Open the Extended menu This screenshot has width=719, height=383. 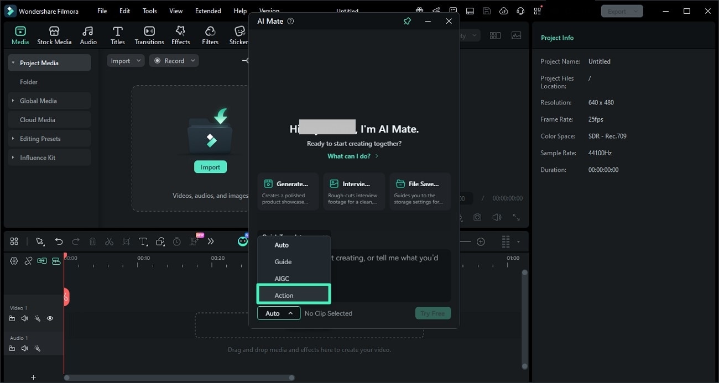pyautogui.click(x=208, y=11)
